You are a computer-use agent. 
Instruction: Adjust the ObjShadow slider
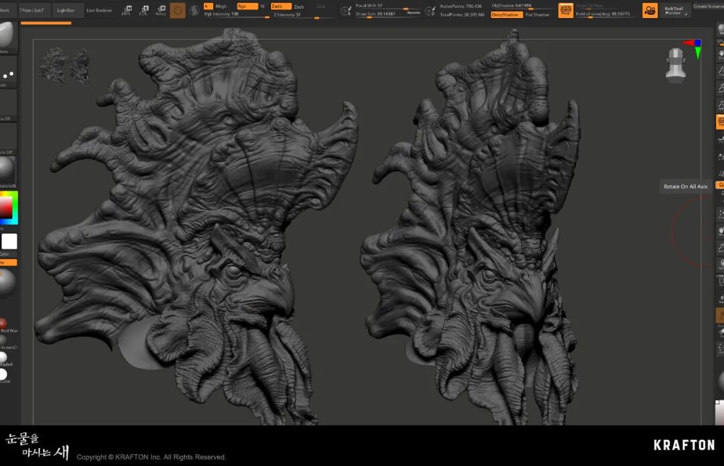coord(522,6)
